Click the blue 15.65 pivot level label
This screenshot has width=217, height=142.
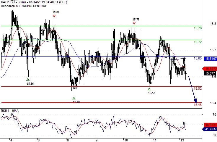tap(198, 58)
